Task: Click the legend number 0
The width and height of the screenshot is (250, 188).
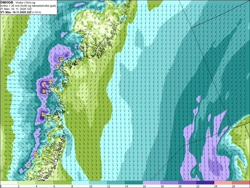Action: pyautogui.click(x=1, y=186)
